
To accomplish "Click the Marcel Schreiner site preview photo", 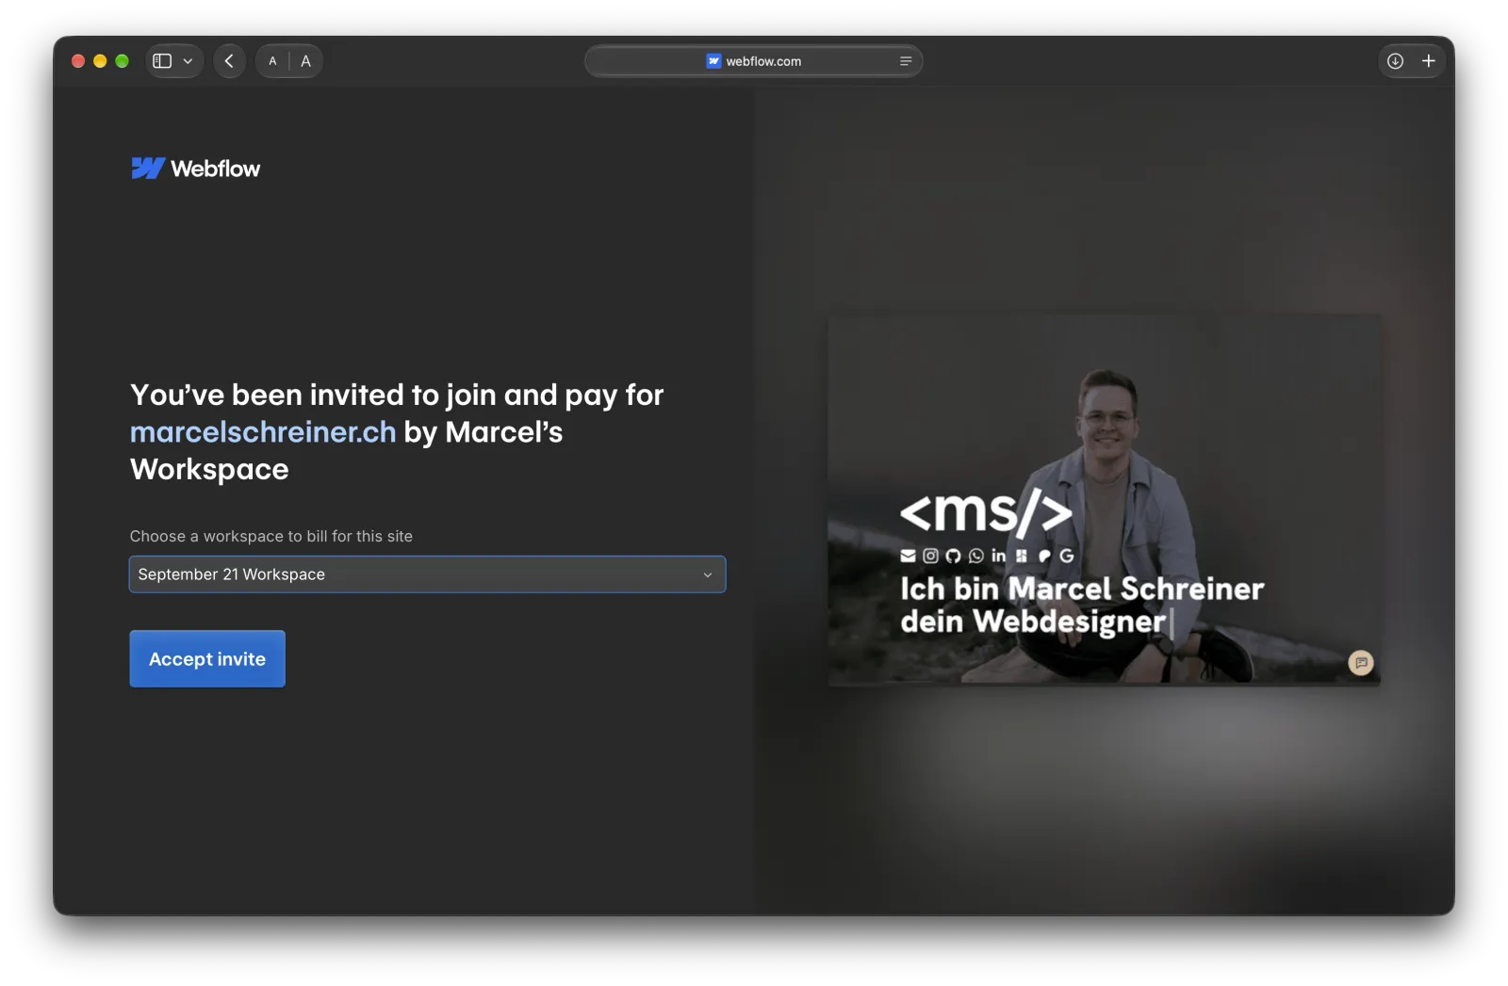I will (x=1104, y=500).
